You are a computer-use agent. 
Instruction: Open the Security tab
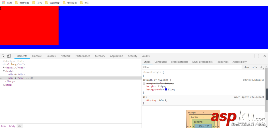(x=133, y=56)
